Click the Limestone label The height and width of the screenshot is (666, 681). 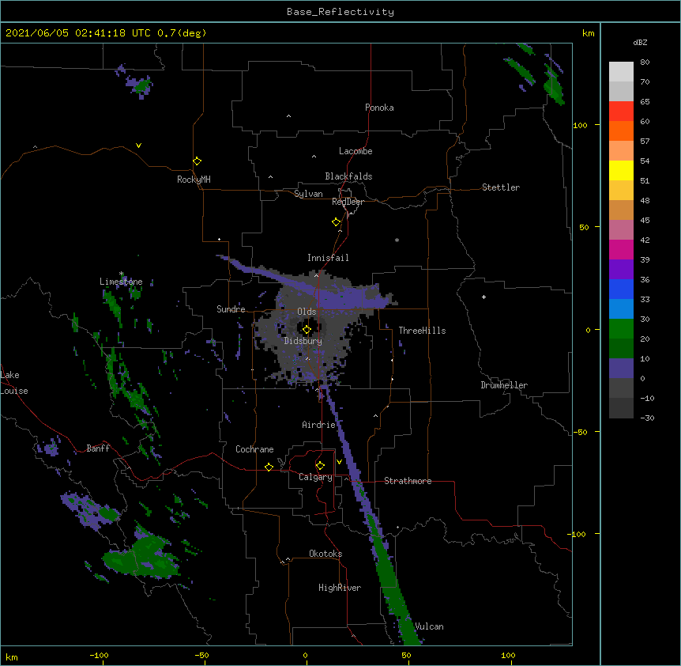click(x=121, y=282)
